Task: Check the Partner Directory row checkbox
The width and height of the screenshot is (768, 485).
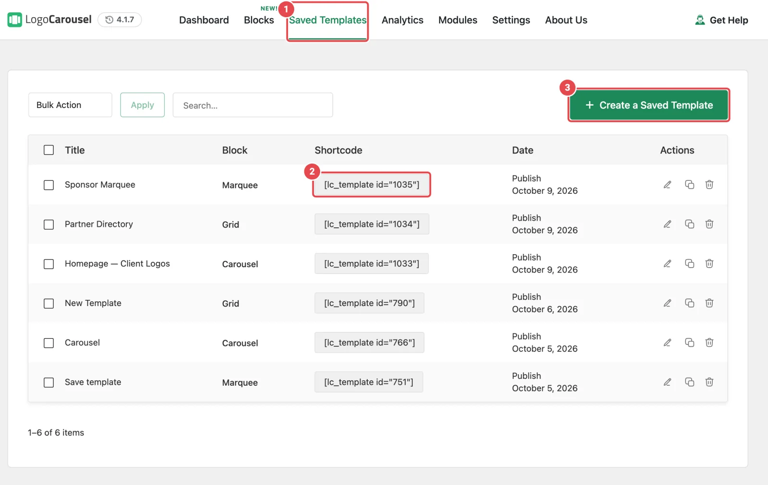Action: (x=48, y=225)
